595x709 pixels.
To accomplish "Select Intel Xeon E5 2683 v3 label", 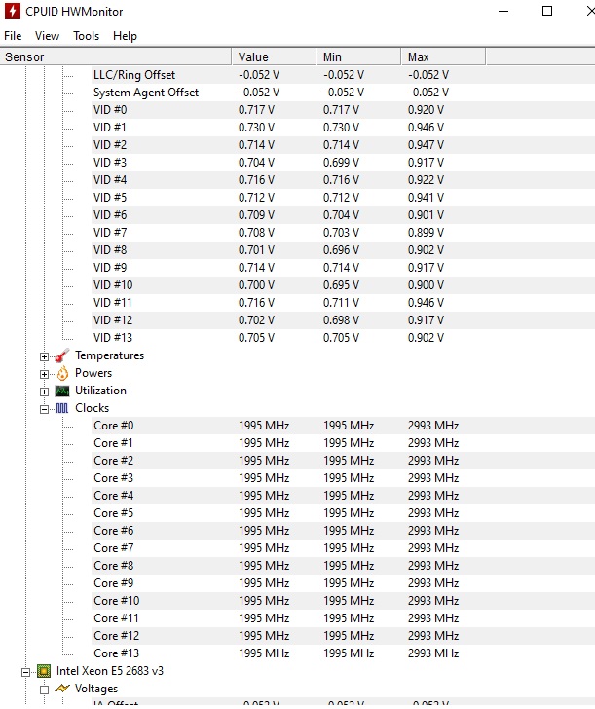I will pos(109,671).
